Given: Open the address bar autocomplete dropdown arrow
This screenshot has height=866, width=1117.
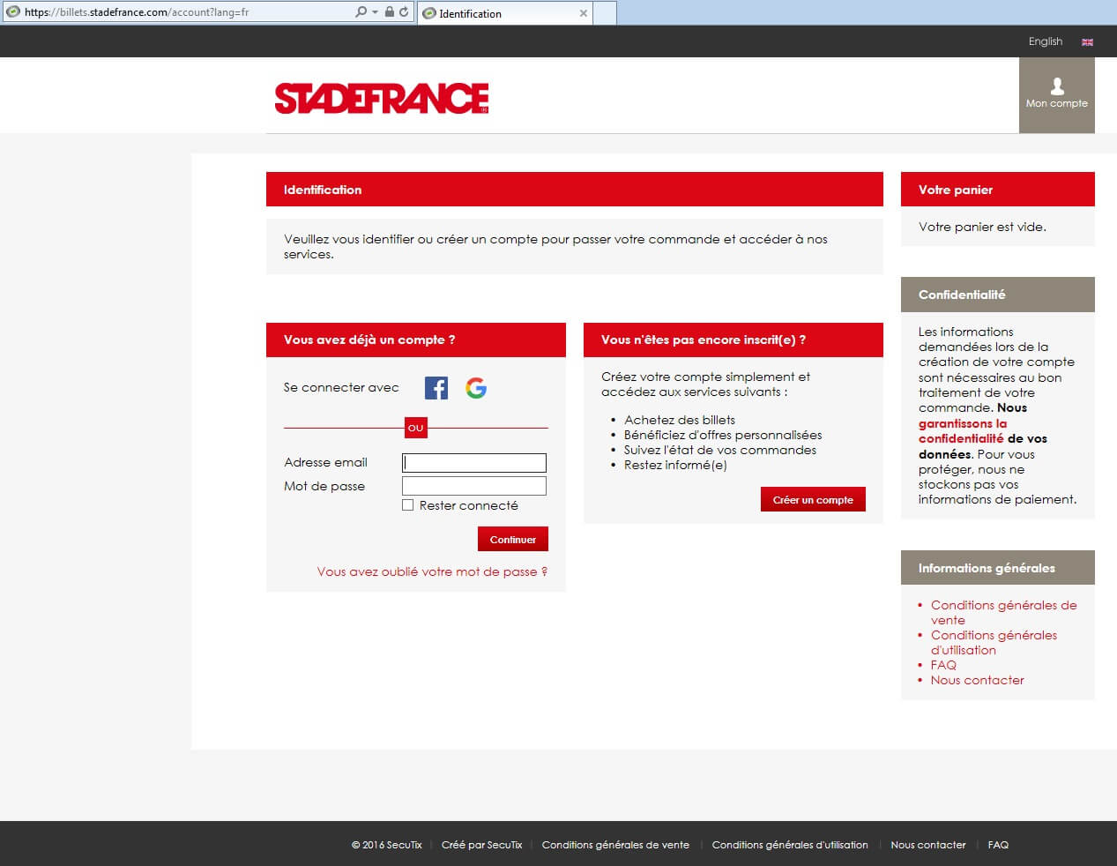Looking at the screenshot, I should coord(375,12).
